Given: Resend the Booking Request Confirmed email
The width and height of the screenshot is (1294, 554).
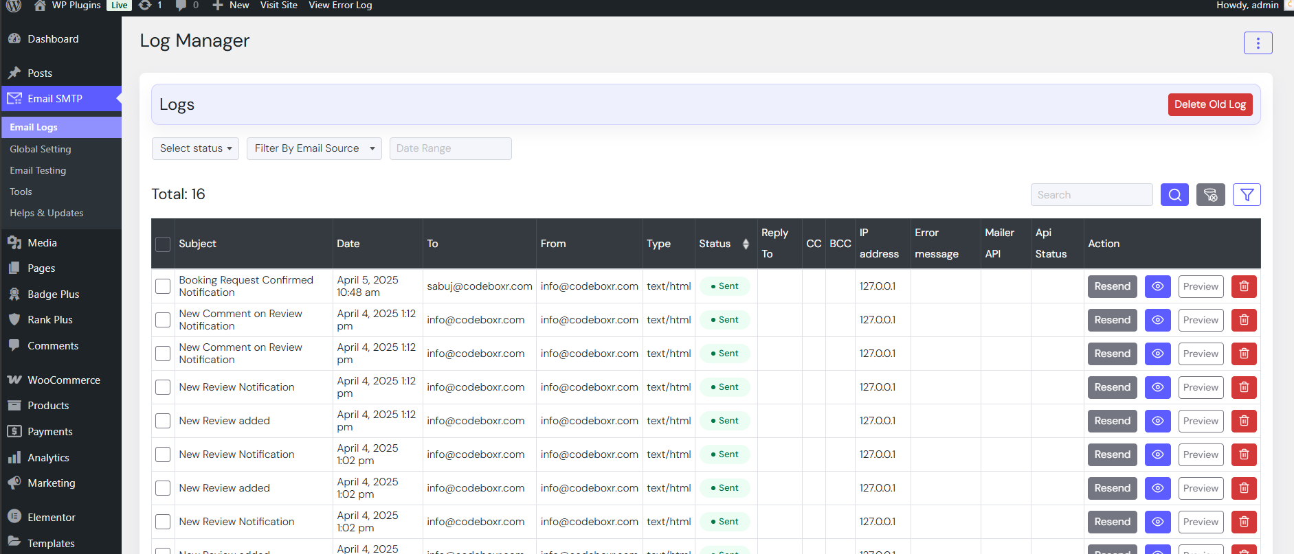Looking at the screenshot, I should point(1112,286).
